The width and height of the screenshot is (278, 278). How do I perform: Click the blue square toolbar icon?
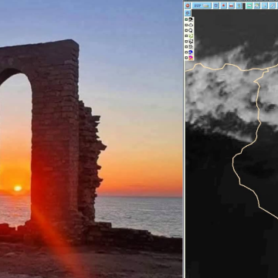coord(215,5)
